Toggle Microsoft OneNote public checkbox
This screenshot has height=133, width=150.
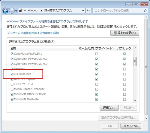point(124,99)
